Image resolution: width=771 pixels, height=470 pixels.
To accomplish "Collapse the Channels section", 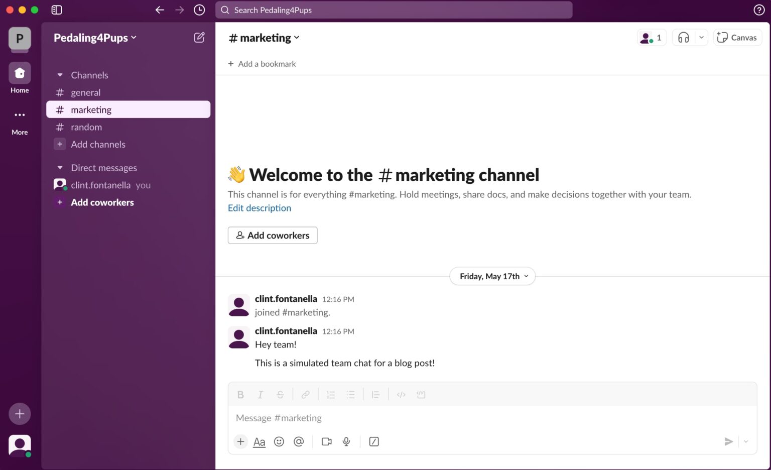I will 60,75.
